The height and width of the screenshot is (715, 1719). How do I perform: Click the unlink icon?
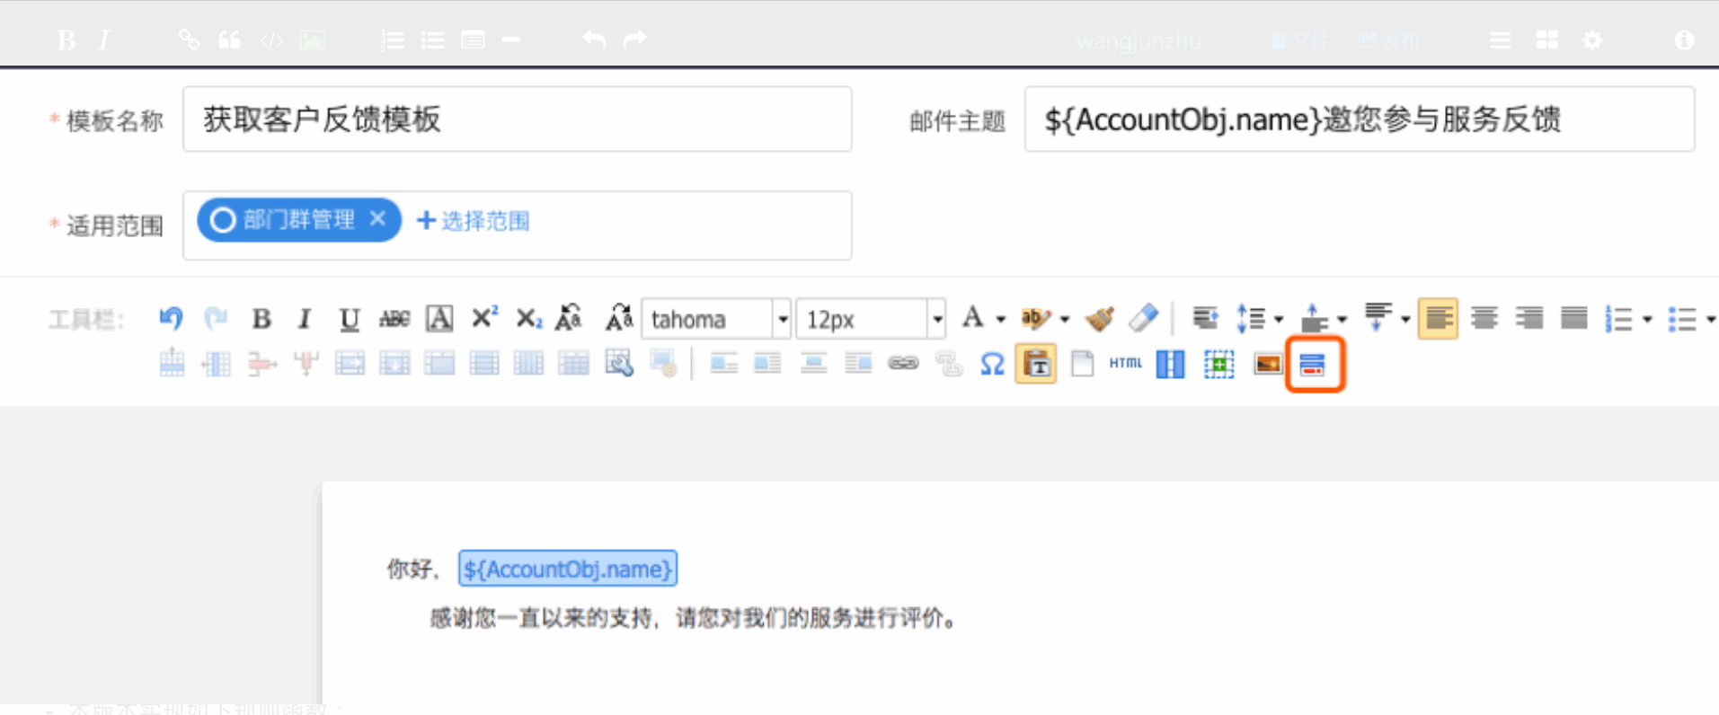(x=949, y=364)
